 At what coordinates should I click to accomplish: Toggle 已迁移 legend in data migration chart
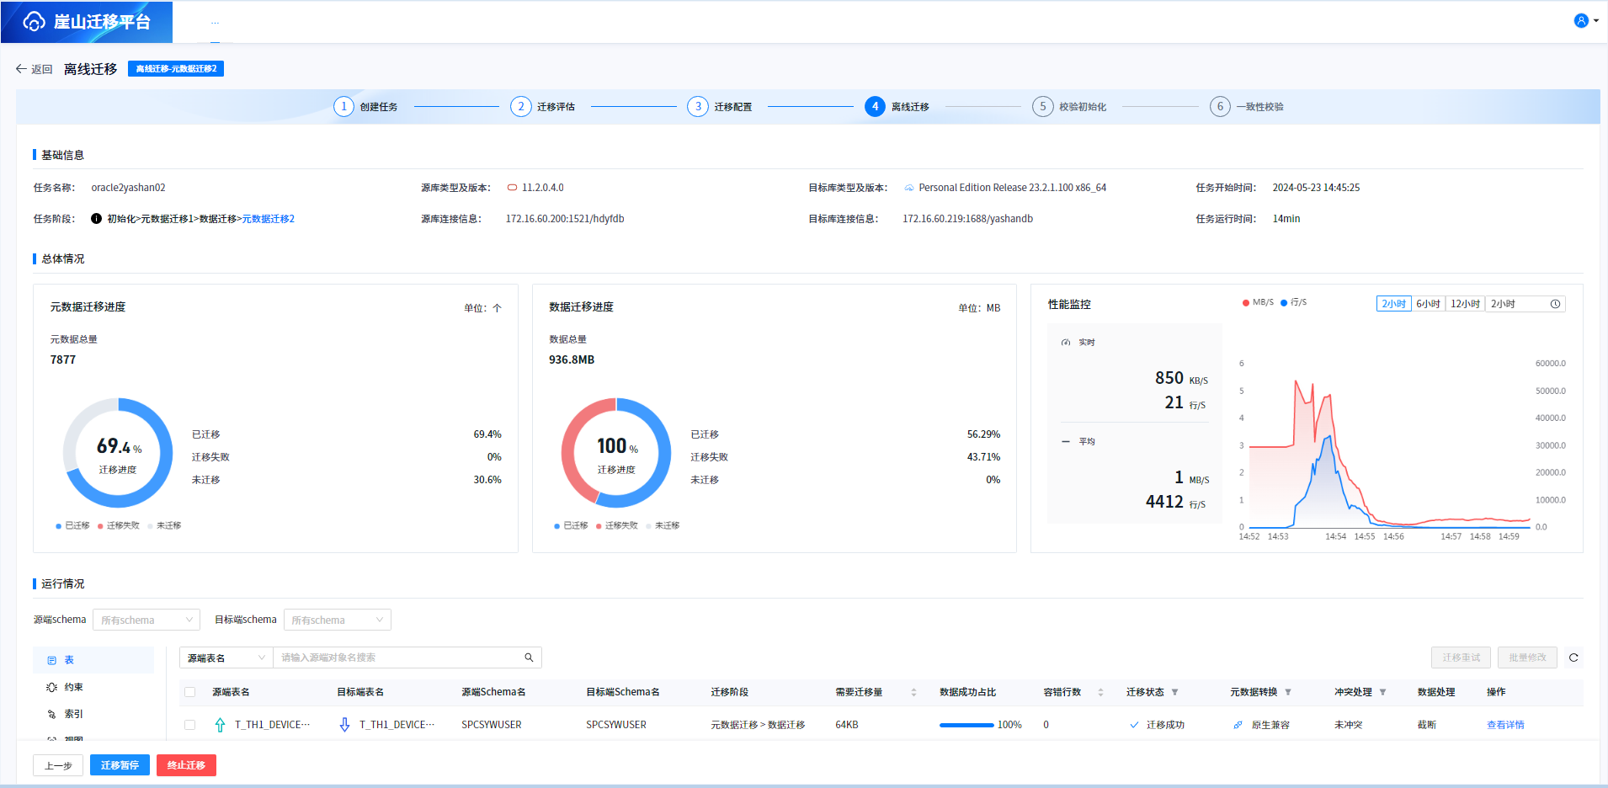click(572, 525)
